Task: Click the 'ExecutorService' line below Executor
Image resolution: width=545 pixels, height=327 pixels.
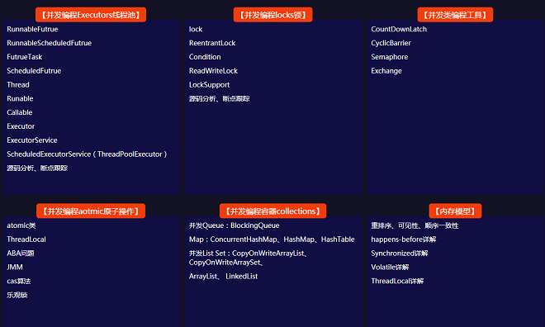Action: [32, 140]
